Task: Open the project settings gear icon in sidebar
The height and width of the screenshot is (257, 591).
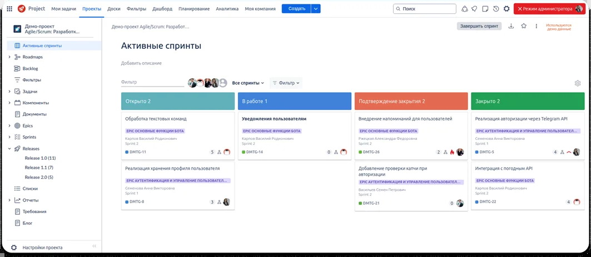Action: (x=14, y=248)
